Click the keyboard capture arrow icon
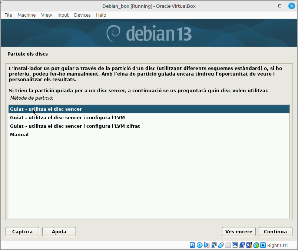The height and width of the screenshot is (250, 298). tap(263, 245)
